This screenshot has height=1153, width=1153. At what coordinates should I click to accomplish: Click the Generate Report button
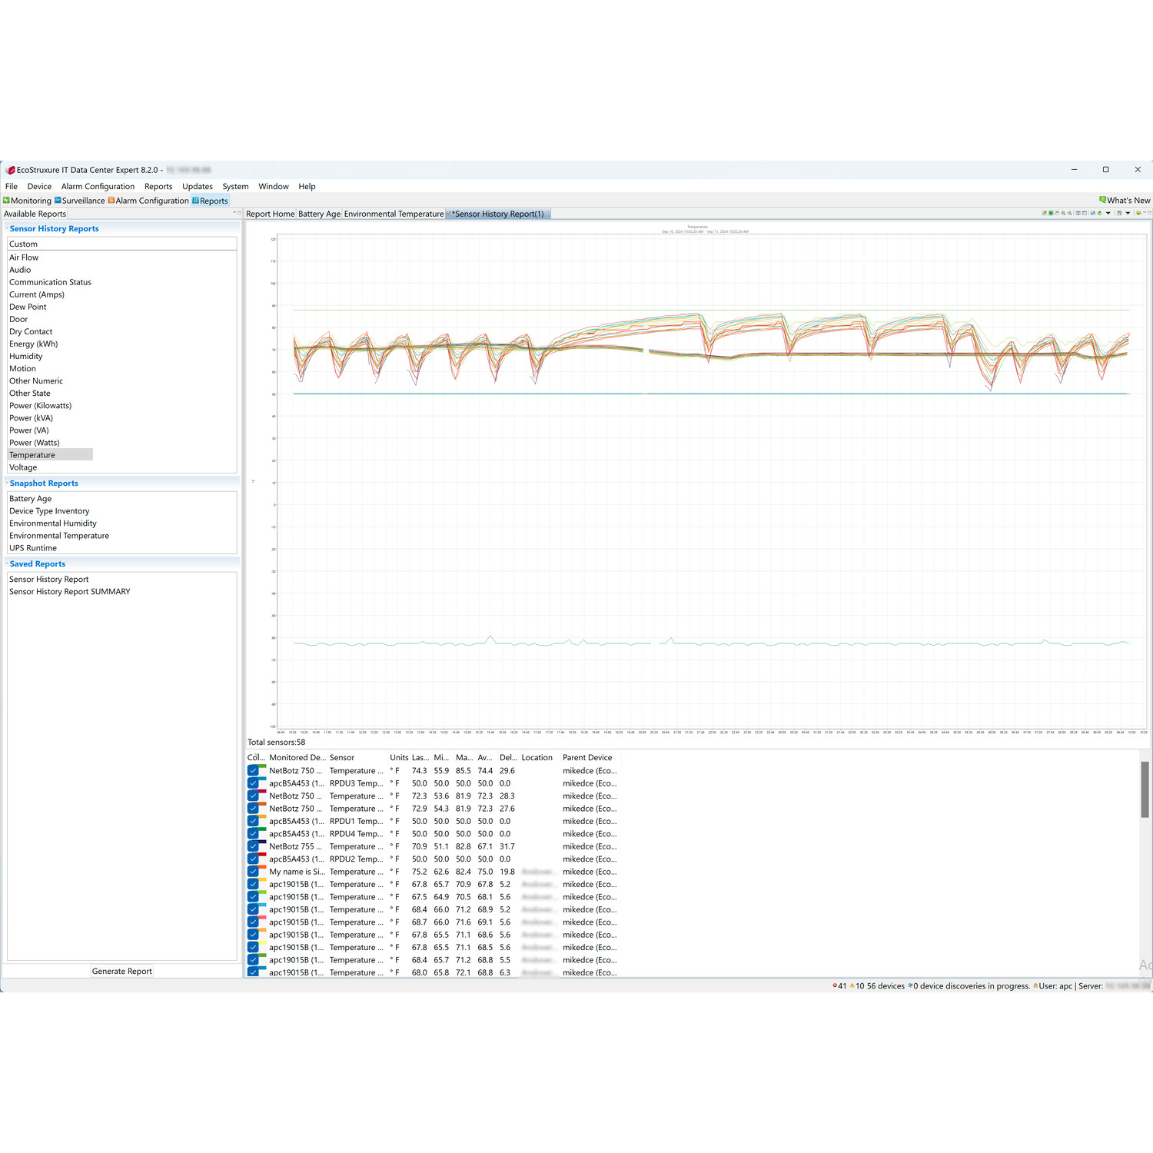pos(121,971)
